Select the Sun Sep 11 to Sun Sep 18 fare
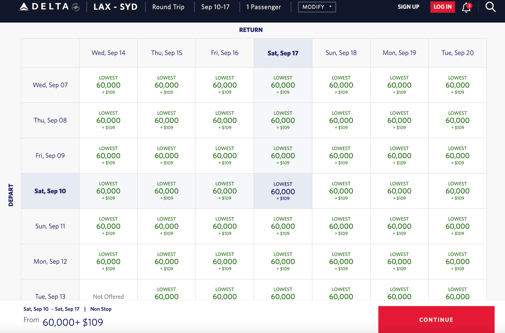This screenshot has width=505, height=333. tap(341, 226)
